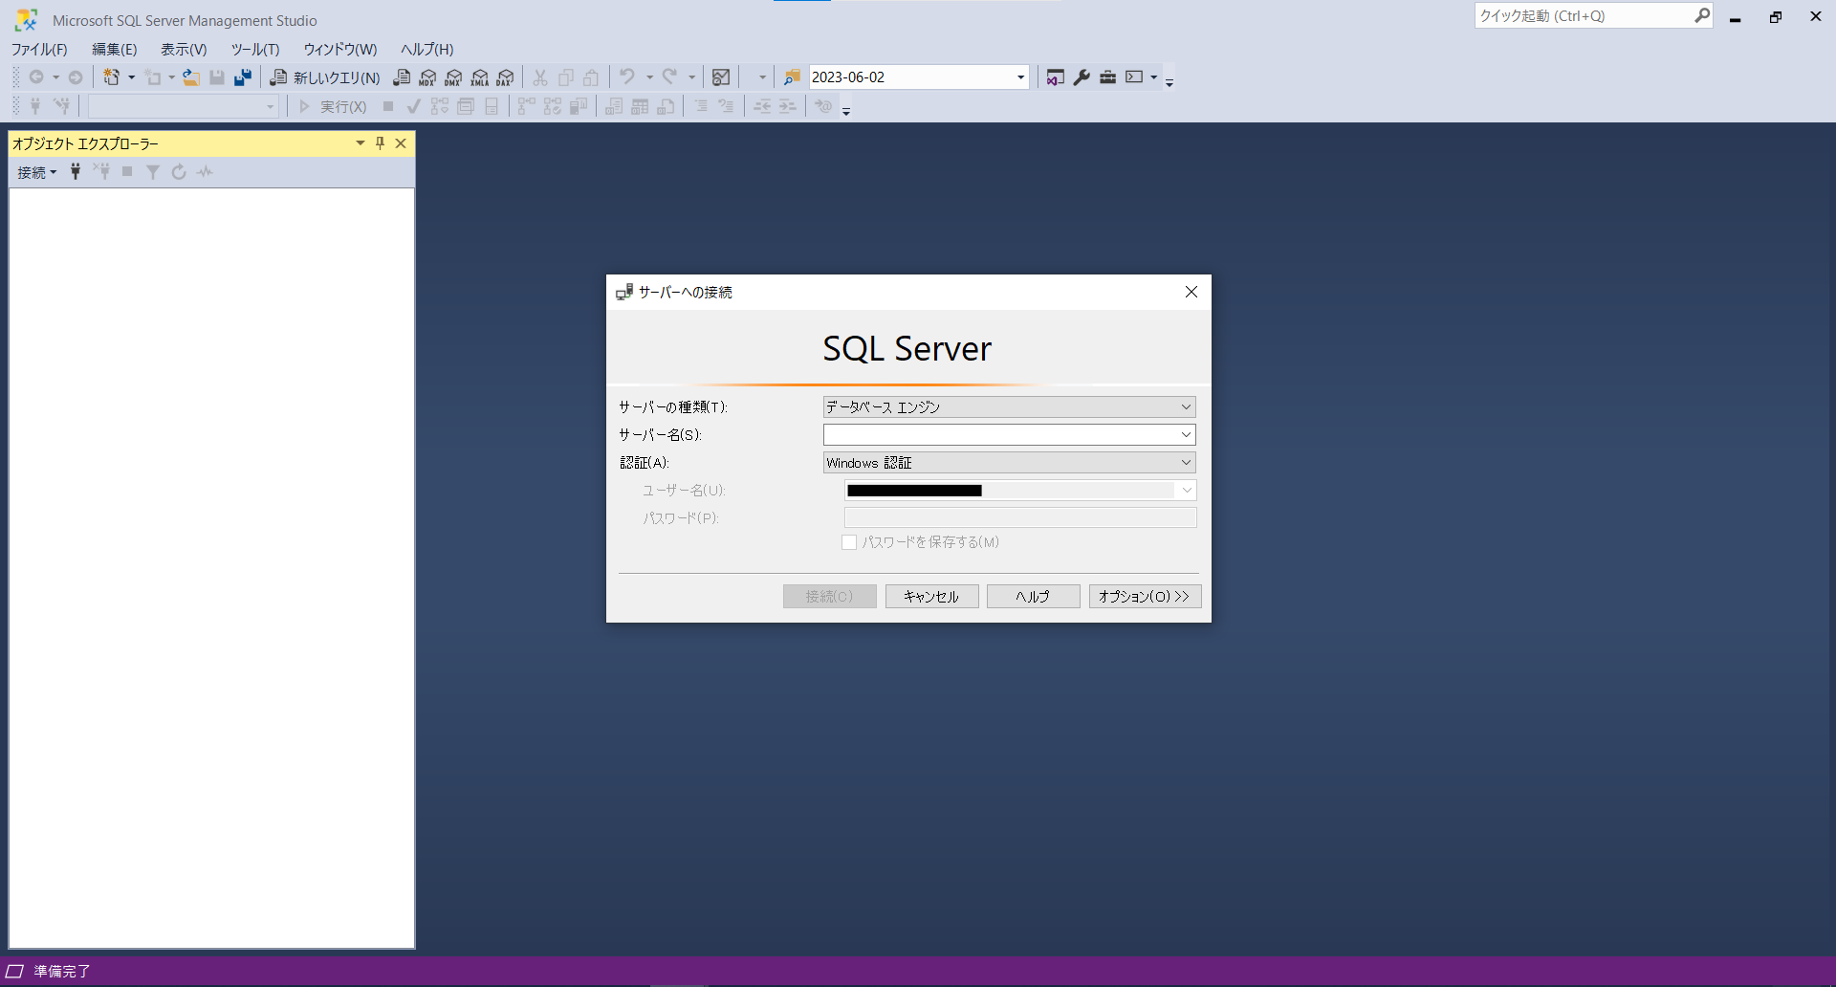Click inside the クイック起動 search box
This screenshot has width=1836, height=987.
[x=1578, y=15]
